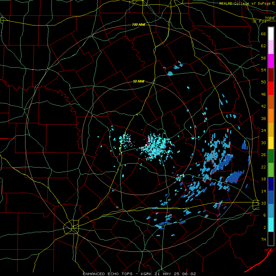Click the "06:02" timestamp
This screenshot has height=276, width=276.
tap(188, 274)
